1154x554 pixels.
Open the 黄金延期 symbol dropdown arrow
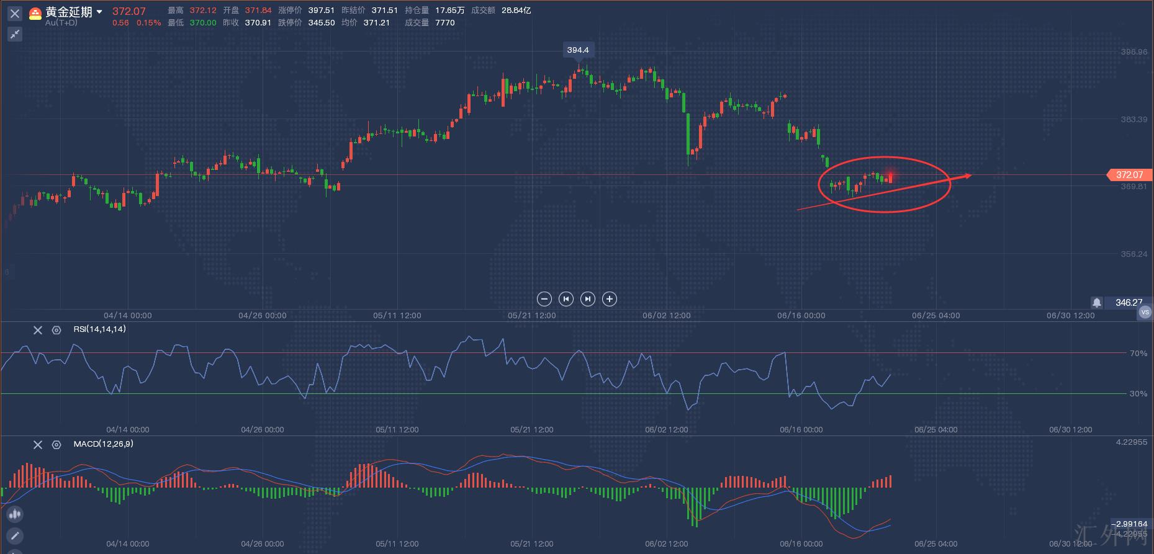(99, 12)
